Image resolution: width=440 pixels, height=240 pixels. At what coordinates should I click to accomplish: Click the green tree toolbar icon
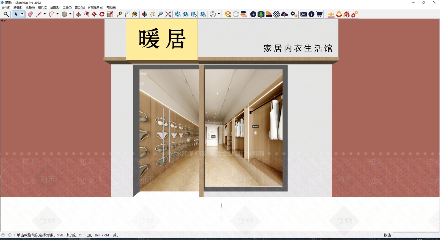click(x=261, y=14)
